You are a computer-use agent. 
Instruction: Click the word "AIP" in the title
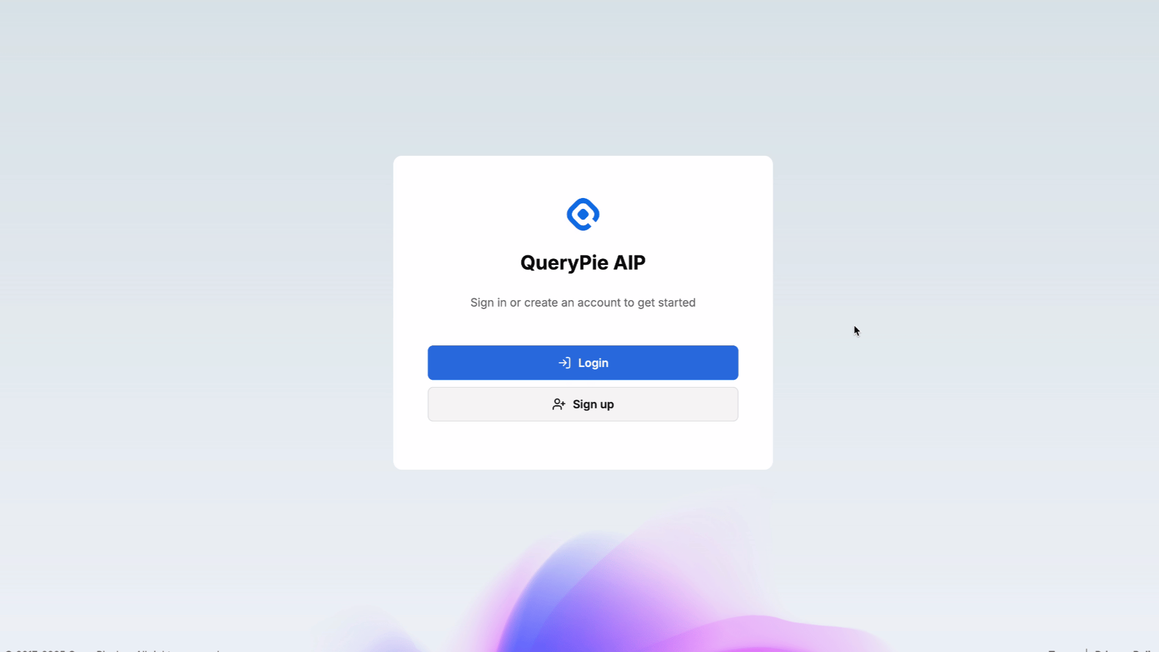pyautogui.click(x=630, y=263)
